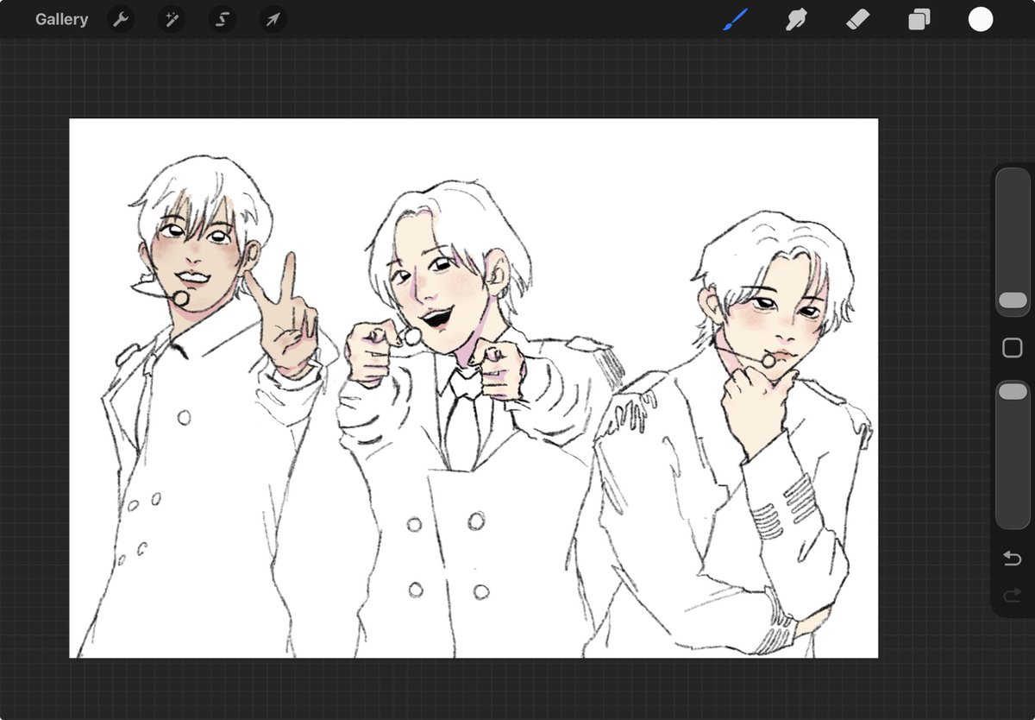Select the Brush tool
Image resolution: width=1035 pixels, height=720 pixels.
[735, 19]
